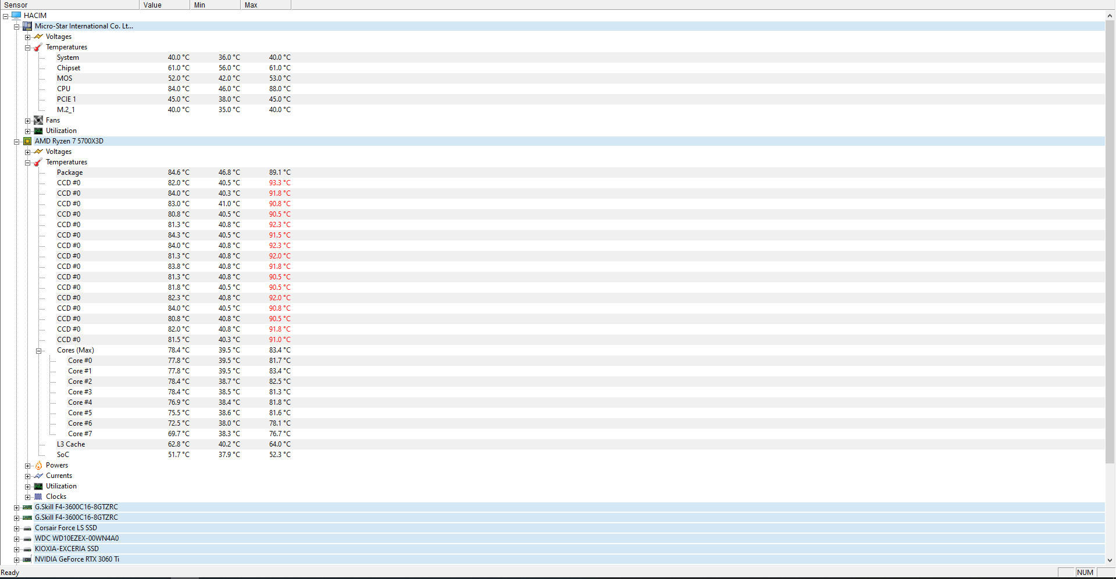
Task: Click the WDC WD10EZEX drive icon
Action: click(x=27, y=539)
